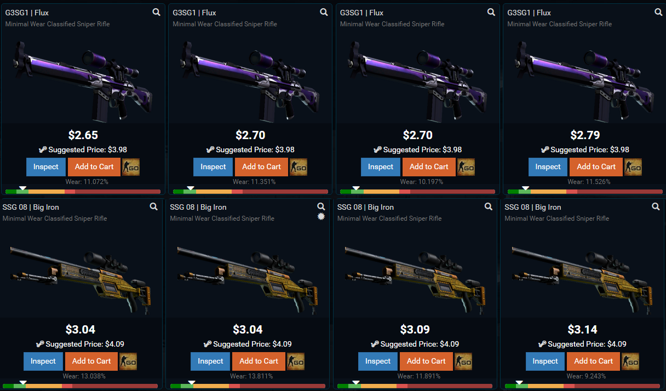
Task: Inspect the $2.65 G3SG1 Flux
Action: point(45,167)
